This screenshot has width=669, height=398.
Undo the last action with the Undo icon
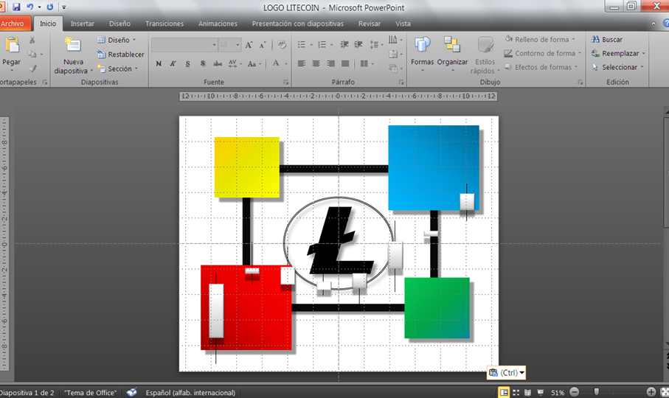pyautogui.click(x=30, y=7)
